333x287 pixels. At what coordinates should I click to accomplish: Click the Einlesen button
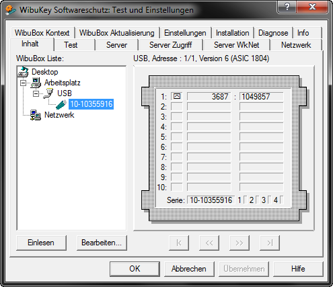tap(41, 243)
